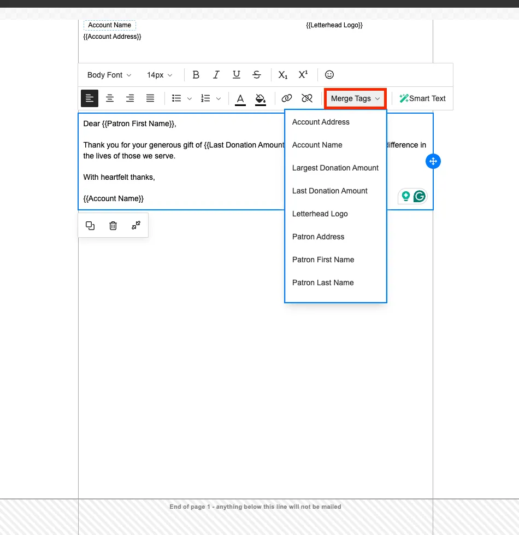
Task: Align text left
Action: [90, 98]
